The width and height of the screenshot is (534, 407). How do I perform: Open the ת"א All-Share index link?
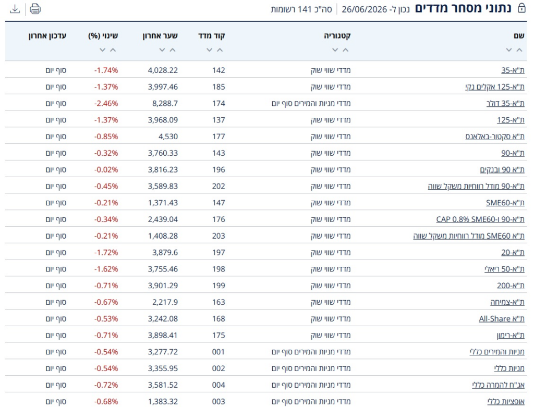[502, 319]
